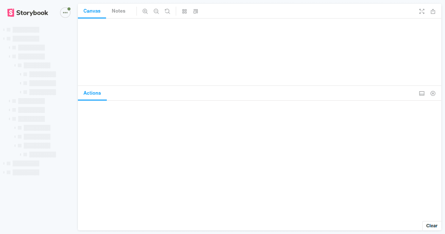Click the green status dot indicator
This screenshot has height=234, width=445.
coord(69,9)
